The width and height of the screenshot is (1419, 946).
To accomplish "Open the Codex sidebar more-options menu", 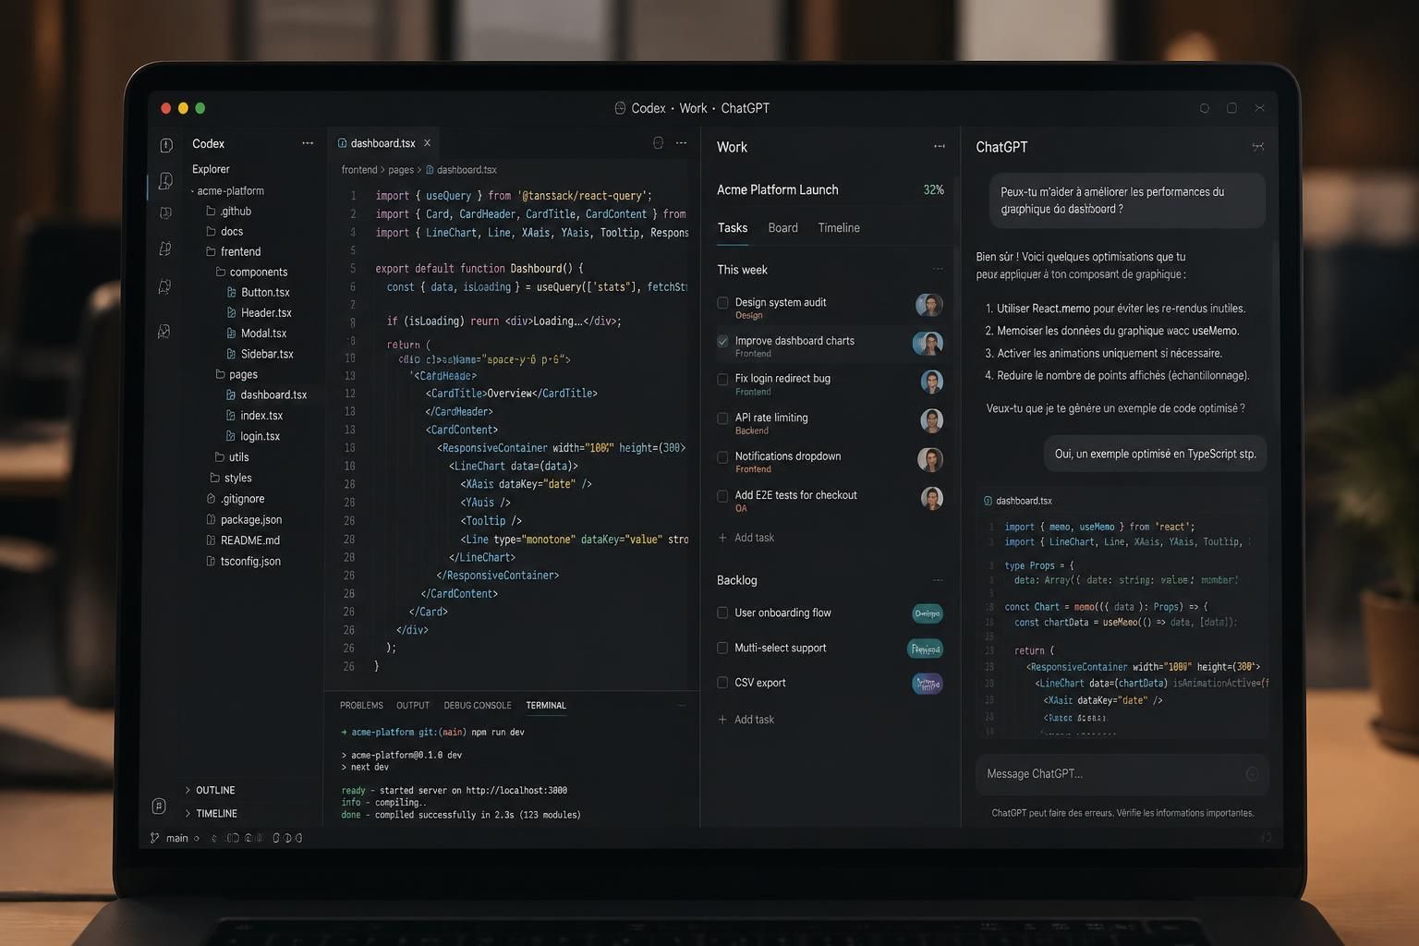I will click(308, 143).
